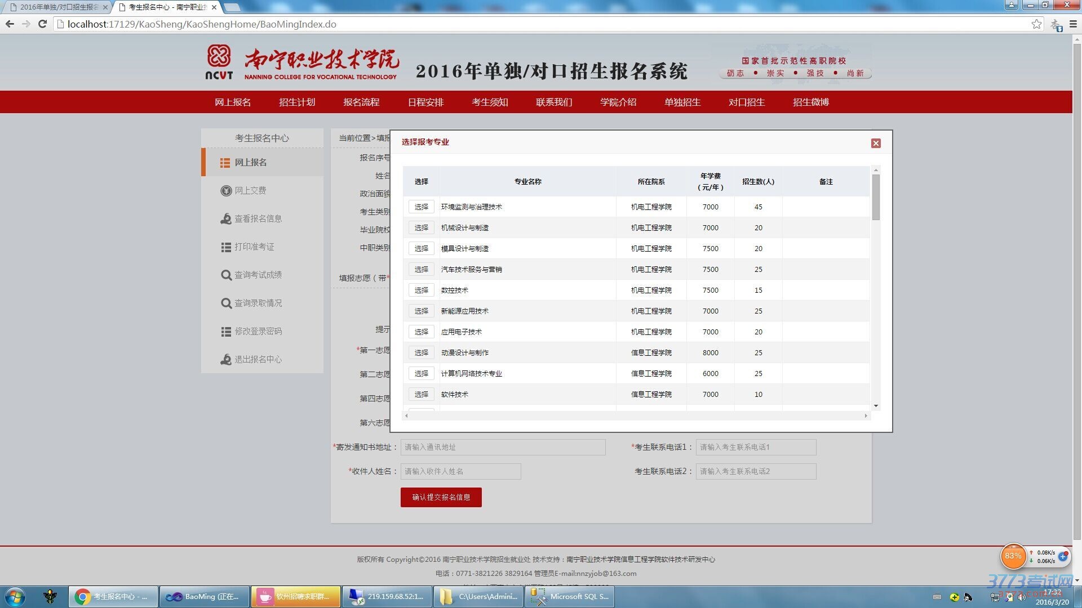Click the 打印准考证 list icon
The height and width of the screenshot is (608, 1082).
coord(226,247)
